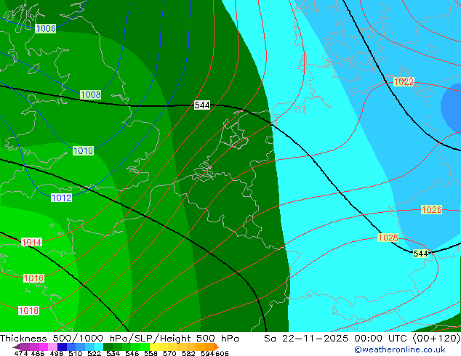This screenshot has height=356, width=461.
Task: Click the 544 label below the 1028 isobar
Action: tap(421, 254)
